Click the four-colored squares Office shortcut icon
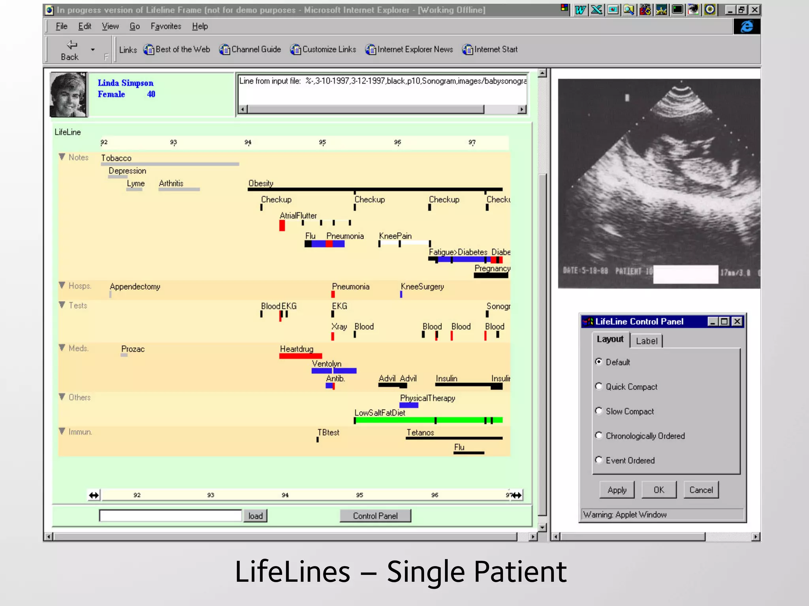809x606 pixels. (x=565, y=8)
